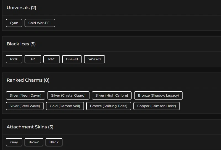
Task: Click the Silver (Neon Dawn) charm
Action: pos(25,95)
